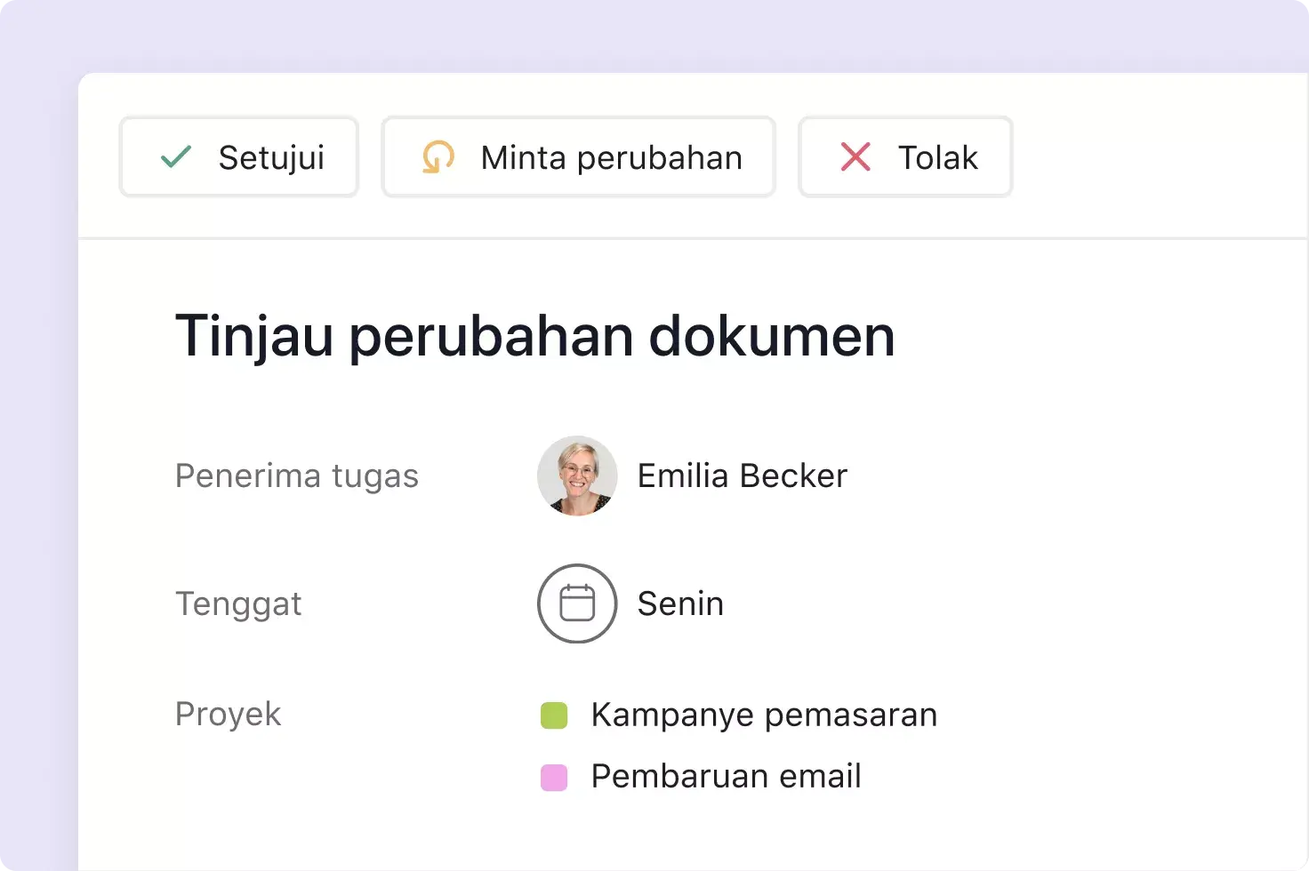Click the task title Tinjau perubahan dokumen
1309x871 pixels.
pos(535,335)
